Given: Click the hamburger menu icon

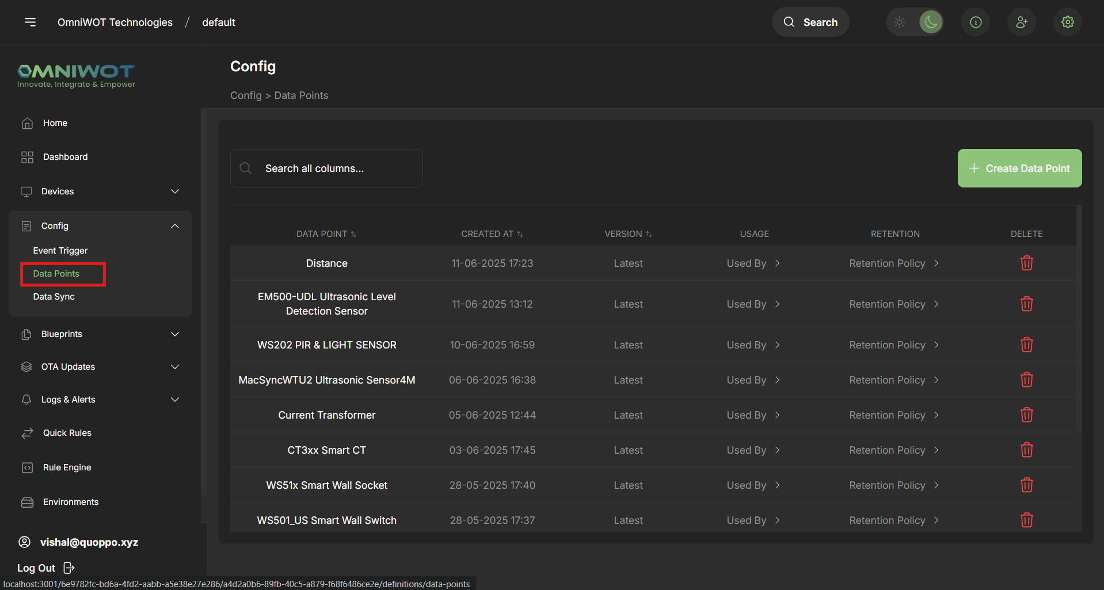Looking at the screenshot, I should (x=30, y=22).
